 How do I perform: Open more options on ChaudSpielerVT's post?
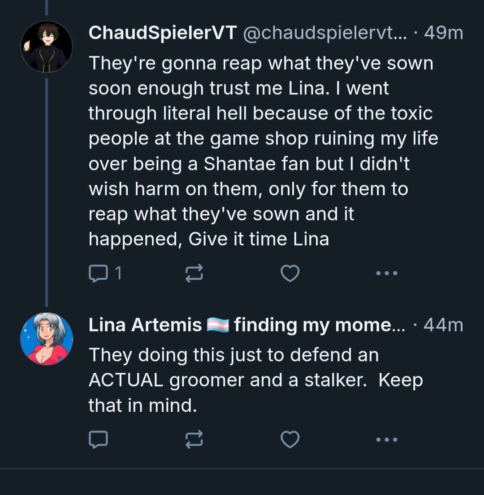386,273
